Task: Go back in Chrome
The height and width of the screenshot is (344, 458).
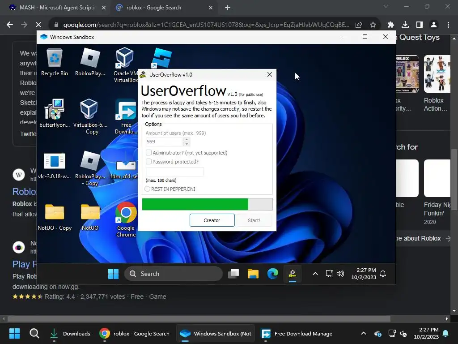Action: (x=10, y=25)
